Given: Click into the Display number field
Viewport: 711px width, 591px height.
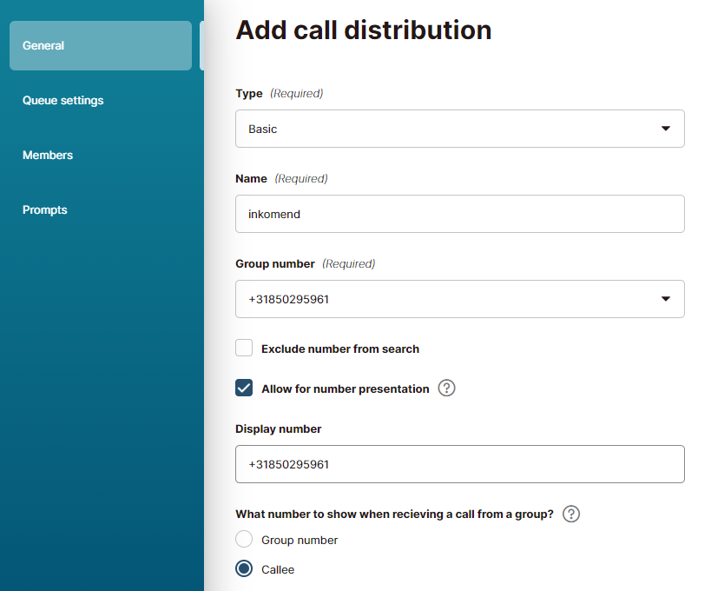Looking at the screenshot, I should point(460,464).
